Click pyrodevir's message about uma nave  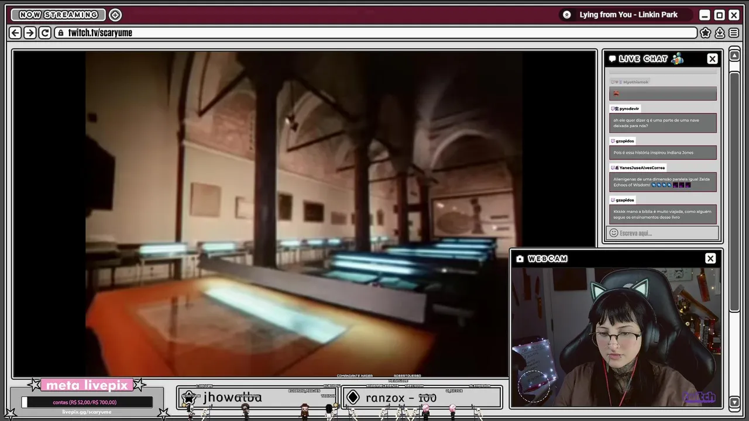click(x=663, y=123)
